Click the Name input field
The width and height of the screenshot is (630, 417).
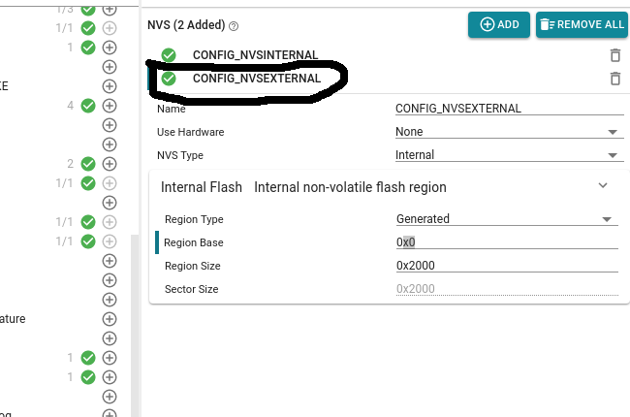pyautogui.click(x=506, y=109)
